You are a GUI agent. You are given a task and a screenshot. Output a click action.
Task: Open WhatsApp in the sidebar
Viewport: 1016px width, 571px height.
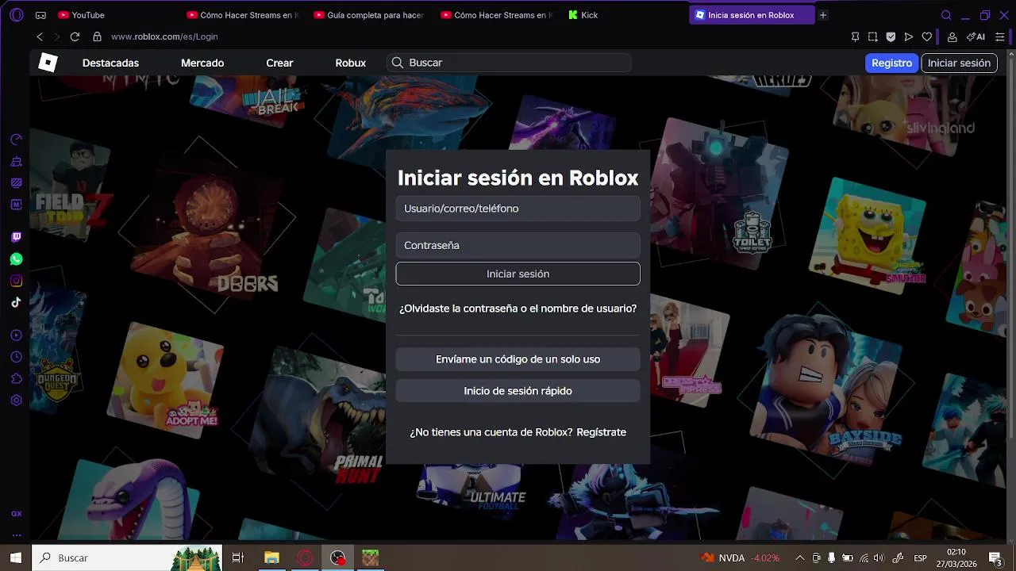coord(16,259)
